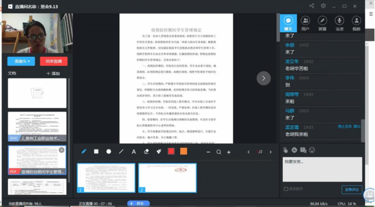This screenshot has width=375, height=207.
Task: Open page 2 thumbnail
Action: click(x=168, y=178)
